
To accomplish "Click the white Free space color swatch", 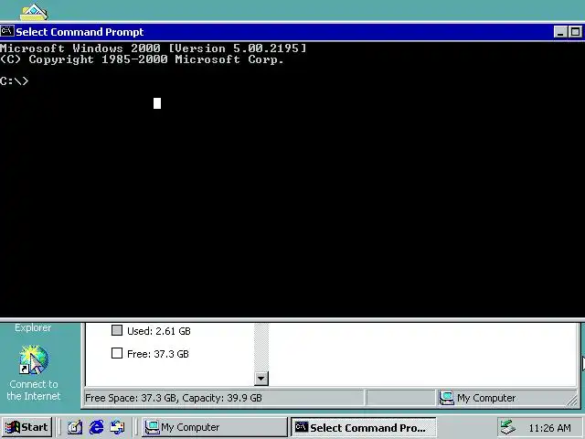I will tap(117, 353).
